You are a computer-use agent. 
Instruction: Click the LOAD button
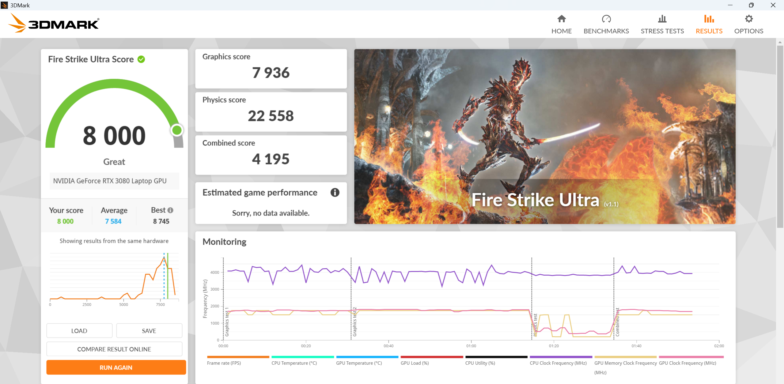[x=79, y=331]
